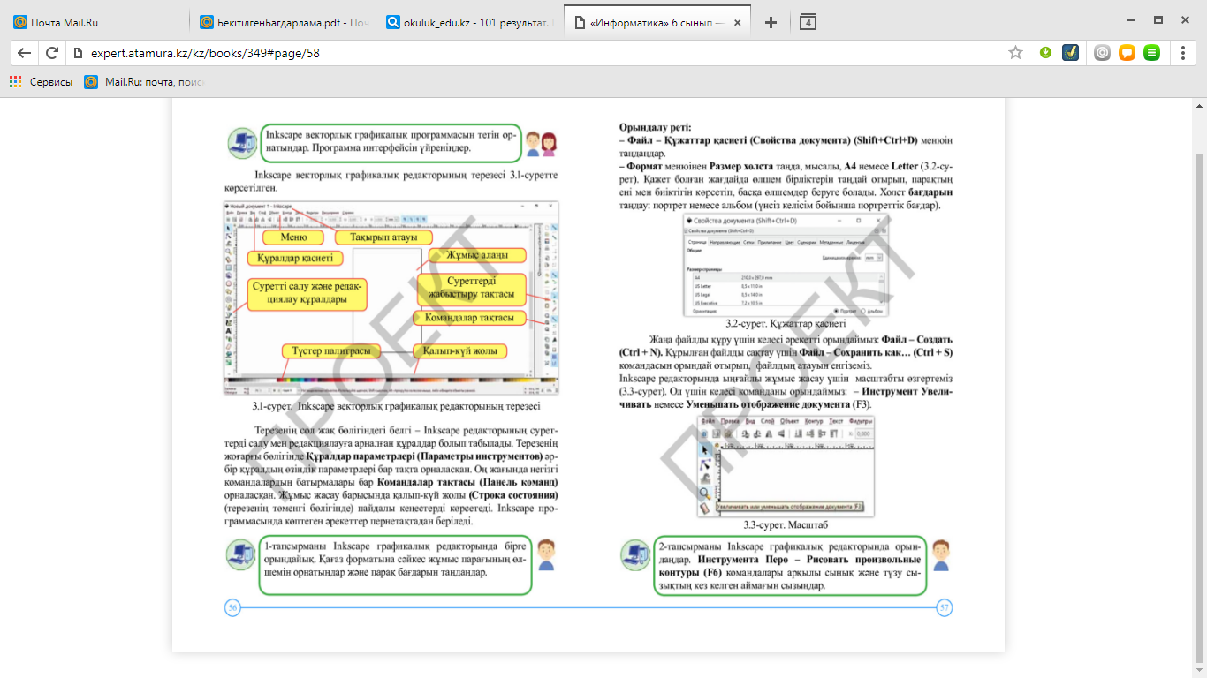Bookmark this page with the star icon
Image resolution: width=1207 pixels, height=678 pixels.
[1016, 53]
